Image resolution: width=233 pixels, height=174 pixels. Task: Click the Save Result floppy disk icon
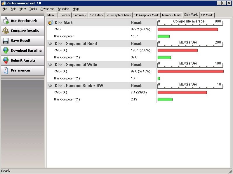click(x=6, y=41)
